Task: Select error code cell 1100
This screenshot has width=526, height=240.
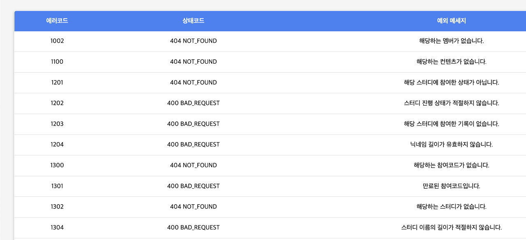Action: pos(57,62)
